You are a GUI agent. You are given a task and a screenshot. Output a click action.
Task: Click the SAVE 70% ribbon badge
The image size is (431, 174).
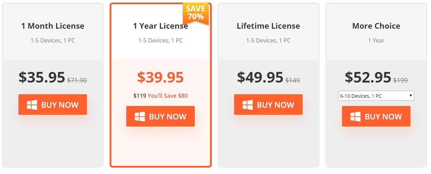pos(195,13)
